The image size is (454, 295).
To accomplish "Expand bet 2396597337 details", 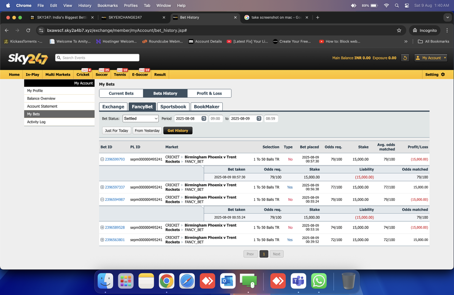I will point(102,187).
